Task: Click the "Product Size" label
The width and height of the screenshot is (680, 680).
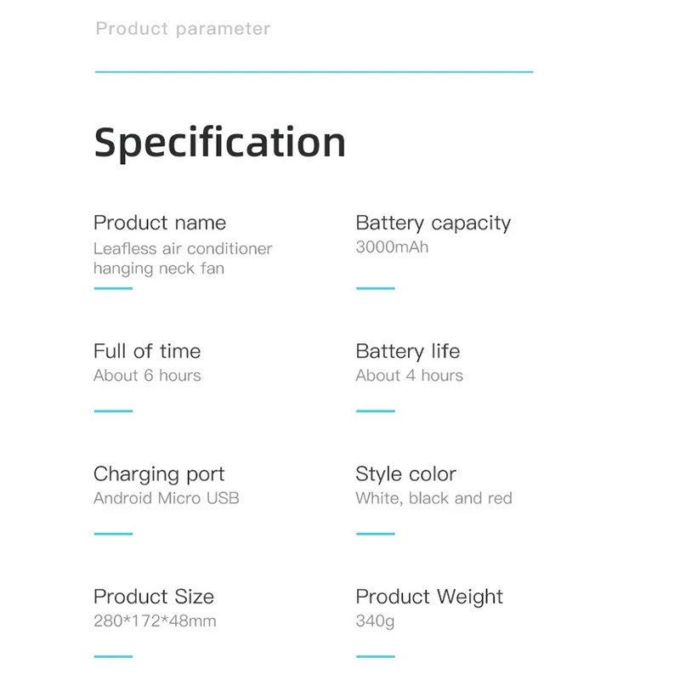Action: (x=154, y=597)
